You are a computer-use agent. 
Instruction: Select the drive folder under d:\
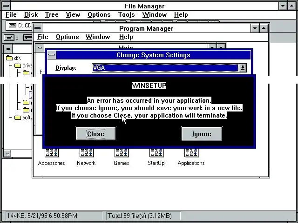pyautogui.click(x=23, y=66)
